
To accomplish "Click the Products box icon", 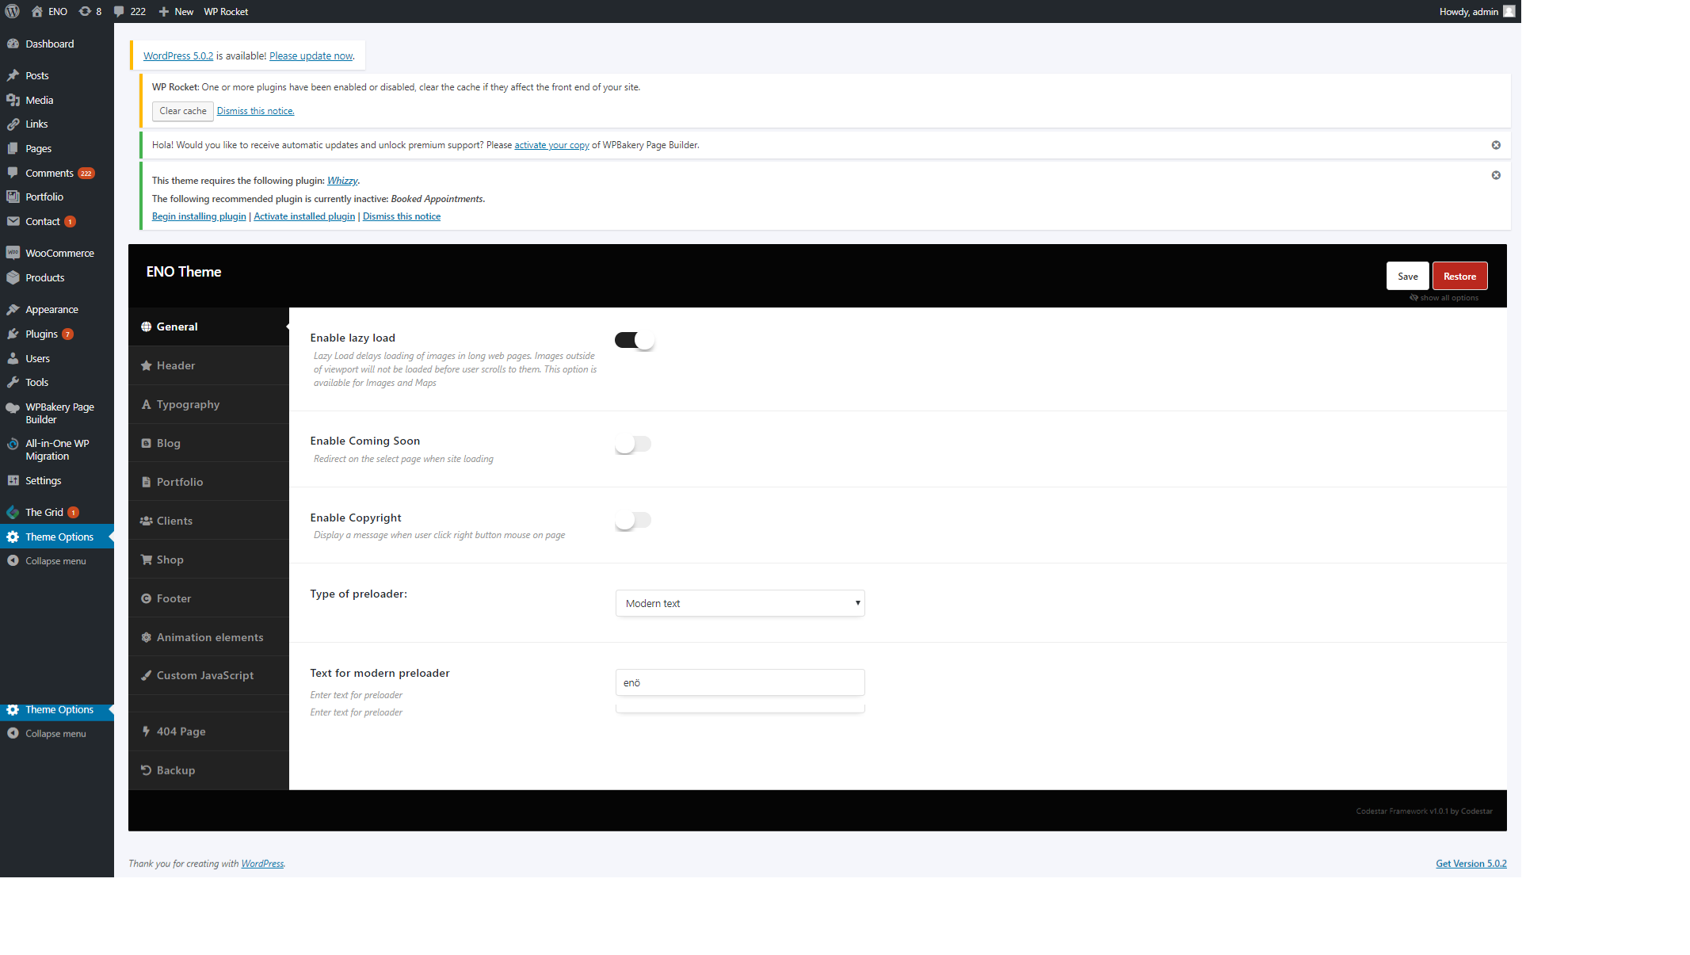I will pos(13,277).
